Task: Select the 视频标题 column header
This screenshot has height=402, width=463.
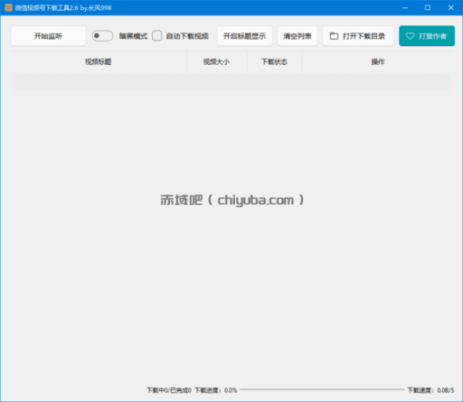Action: 99,61
